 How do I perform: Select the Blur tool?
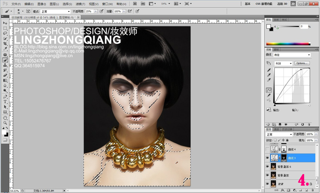5,86
